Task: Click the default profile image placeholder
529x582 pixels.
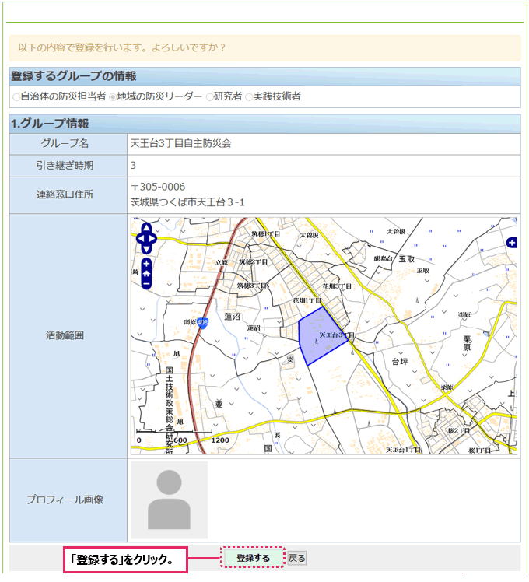Action: (x=169, y=500)
